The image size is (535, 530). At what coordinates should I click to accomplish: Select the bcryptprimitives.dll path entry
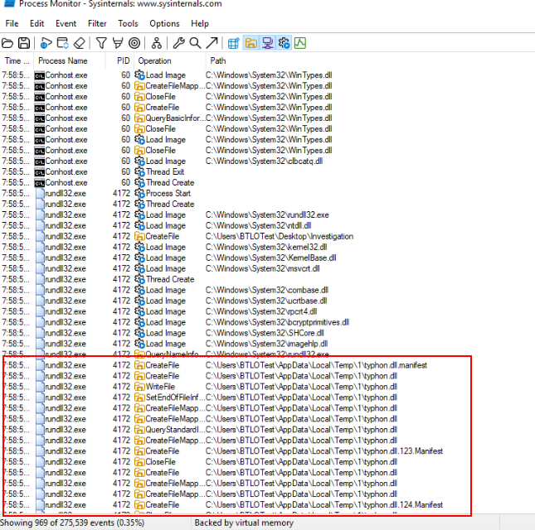pos(277,322)
